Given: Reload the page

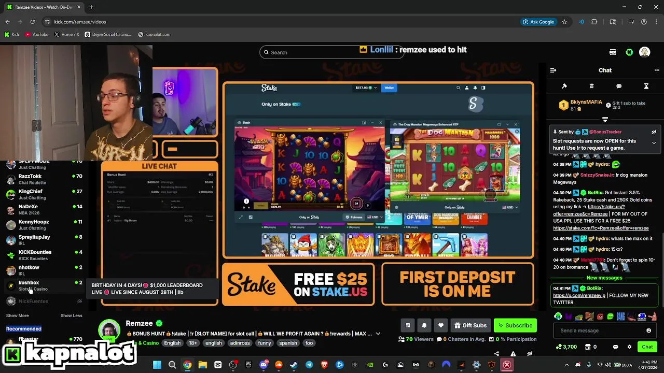Looking at the screenshot, I should tap(32, 22).
